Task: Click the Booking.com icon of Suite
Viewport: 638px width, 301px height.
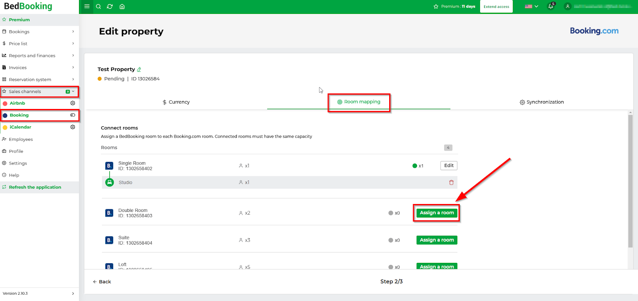Action: tap(109, 240)
